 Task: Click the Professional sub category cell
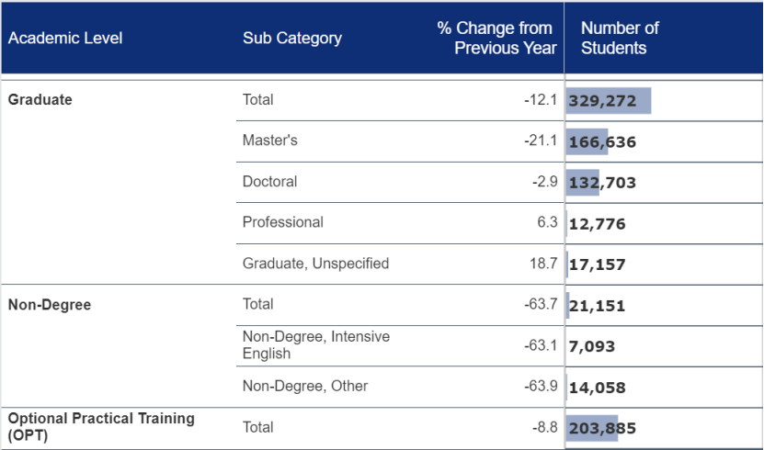tap(283, 222)
